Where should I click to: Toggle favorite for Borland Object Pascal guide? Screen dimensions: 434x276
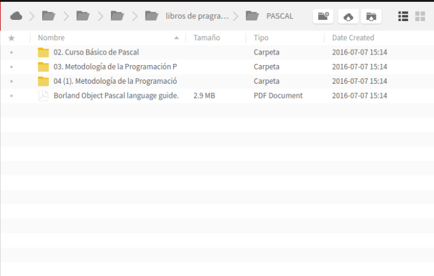pos(11,96)
